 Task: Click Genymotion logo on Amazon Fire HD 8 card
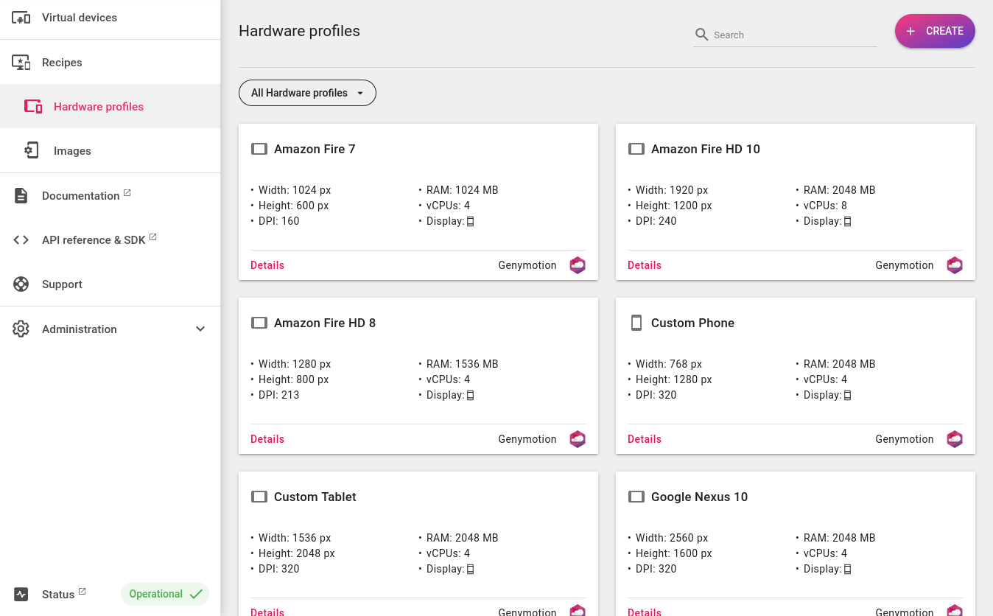578,439
